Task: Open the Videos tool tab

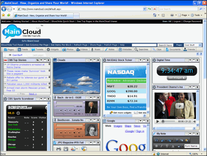Action: (82, 50)
